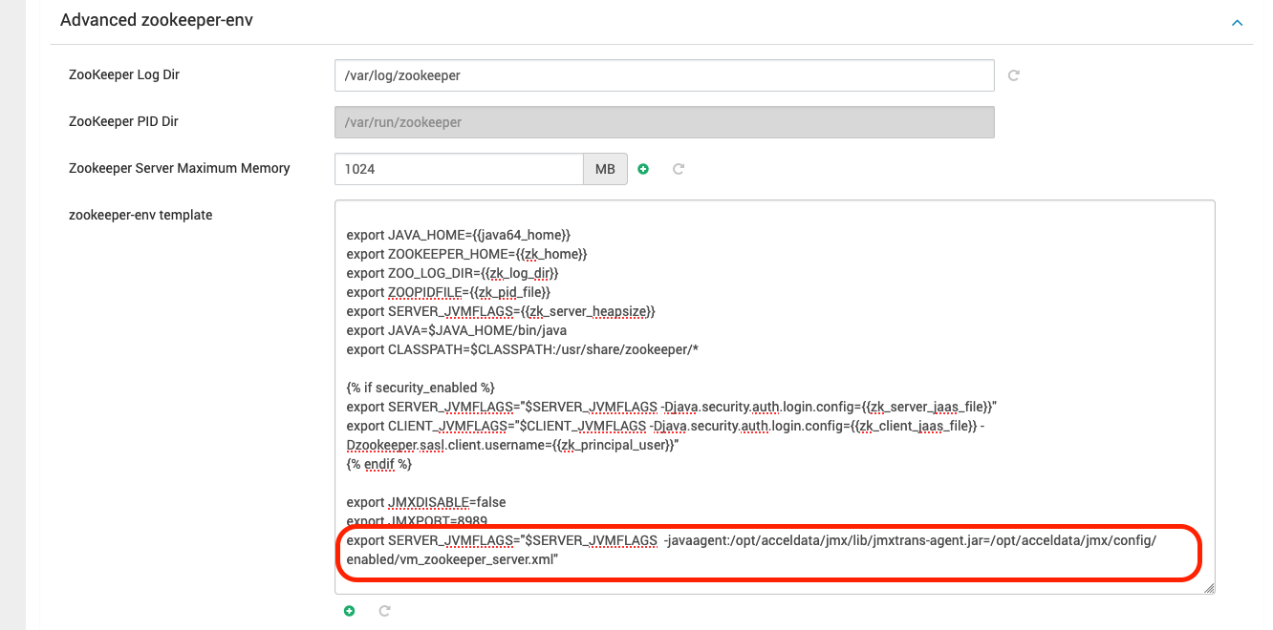Undo changes to ZooKeeper Log Dir
The width and height of the screenshot is (1273, 630).
1014,75
